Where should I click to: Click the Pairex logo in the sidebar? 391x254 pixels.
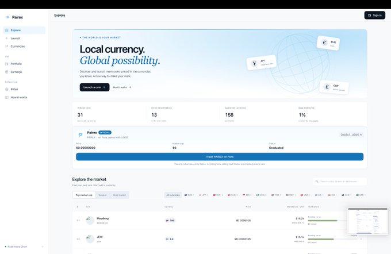pos(14,17)
